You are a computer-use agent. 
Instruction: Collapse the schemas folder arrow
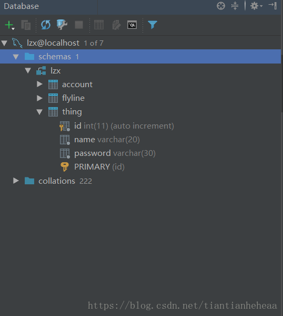coord(16,57)
